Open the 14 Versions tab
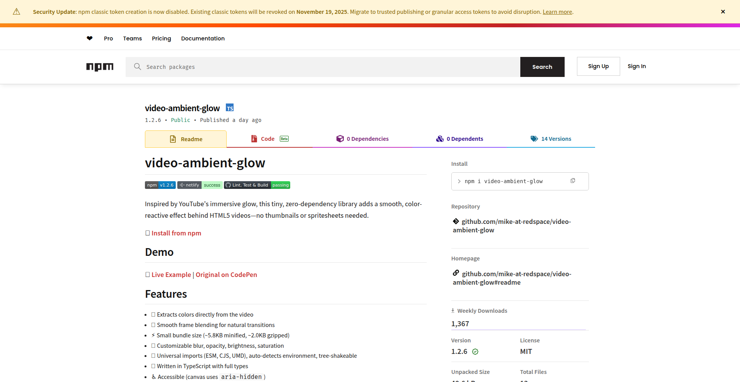The height and width of the screenshot is (382, 740). (x=556, y=138)
